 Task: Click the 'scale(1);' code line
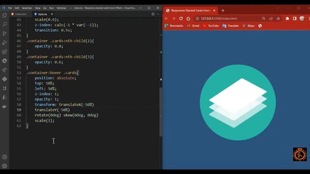45,120
